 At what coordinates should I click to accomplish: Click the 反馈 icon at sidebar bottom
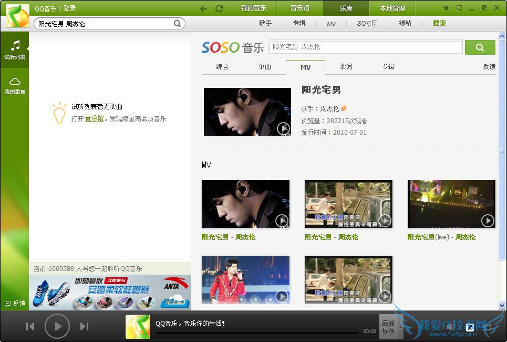pos(15,304)
